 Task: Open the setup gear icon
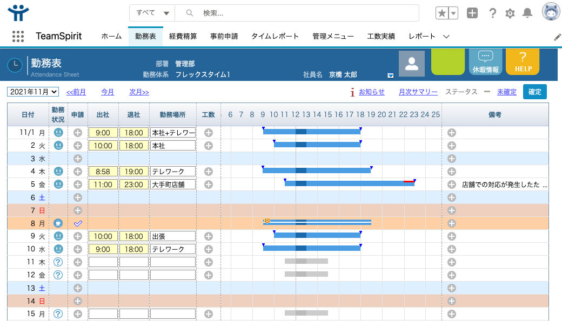pos(510,13)
